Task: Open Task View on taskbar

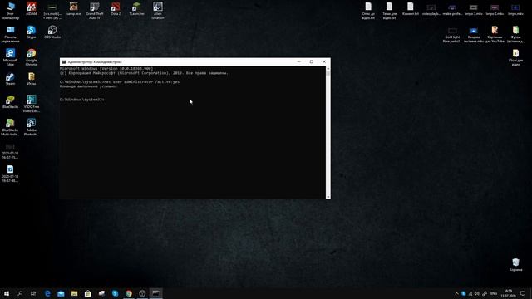Action: 33,293
